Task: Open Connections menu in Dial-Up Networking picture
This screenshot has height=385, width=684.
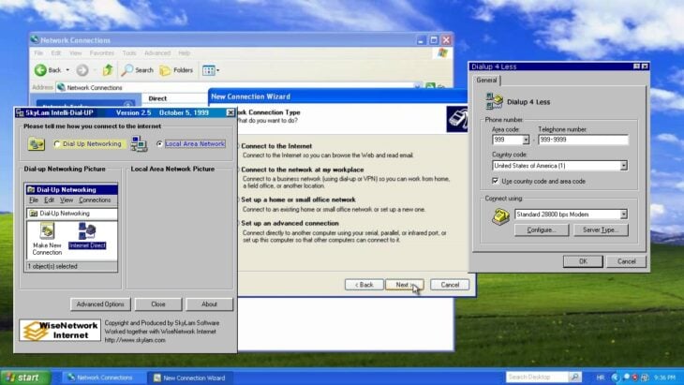Action: click(95, 200)
